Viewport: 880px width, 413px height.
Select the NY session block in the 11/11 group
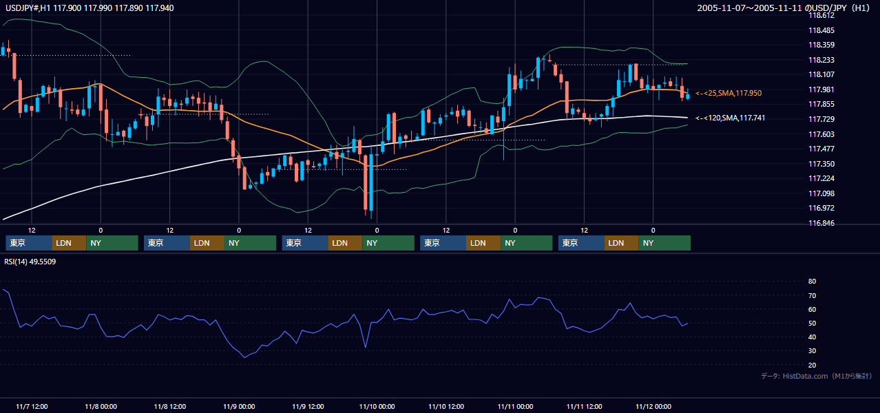pyautogui.click(x=664, y=243)
